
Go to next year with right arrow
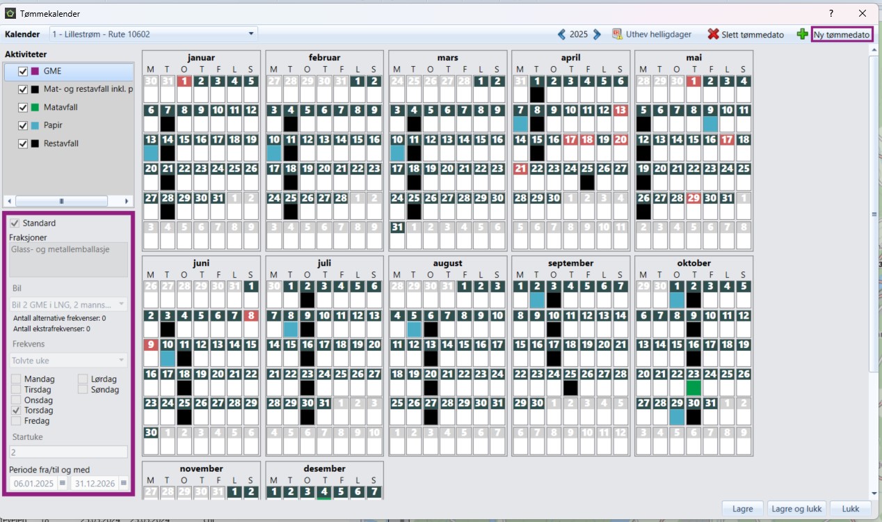click(597, 34)
